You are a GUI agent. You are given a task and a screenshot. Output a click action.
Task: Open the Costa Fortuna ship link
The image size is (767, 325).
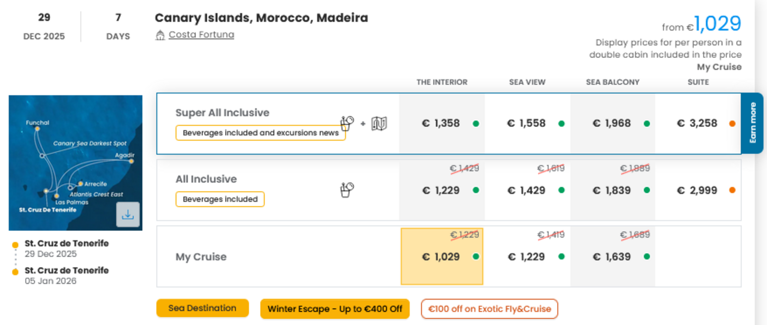click(x=201, y=35)
